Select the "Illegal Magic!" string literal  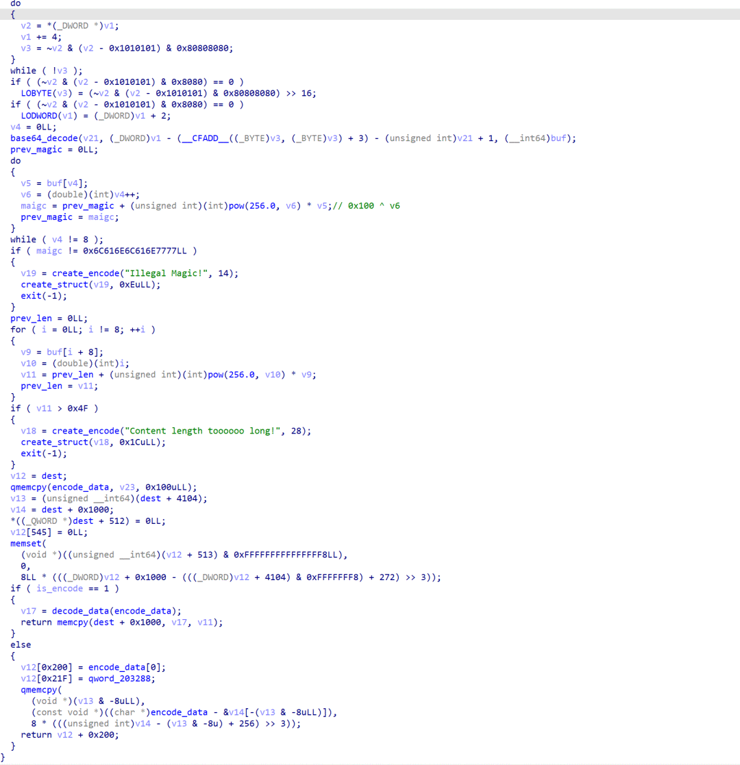166,273
